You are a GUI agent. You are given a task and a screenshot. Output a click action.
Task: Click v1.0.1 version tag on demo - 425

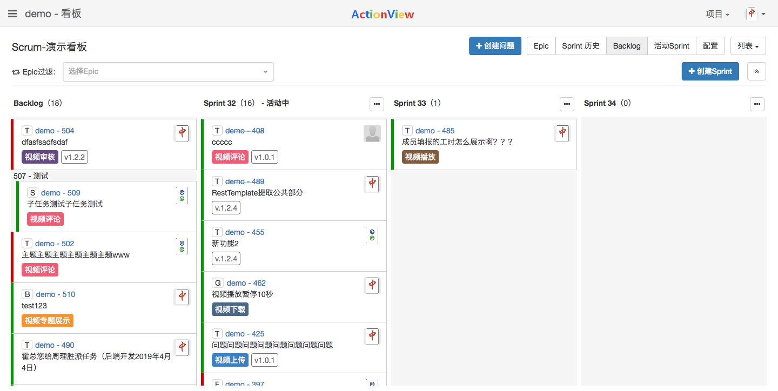click(265, 360)
